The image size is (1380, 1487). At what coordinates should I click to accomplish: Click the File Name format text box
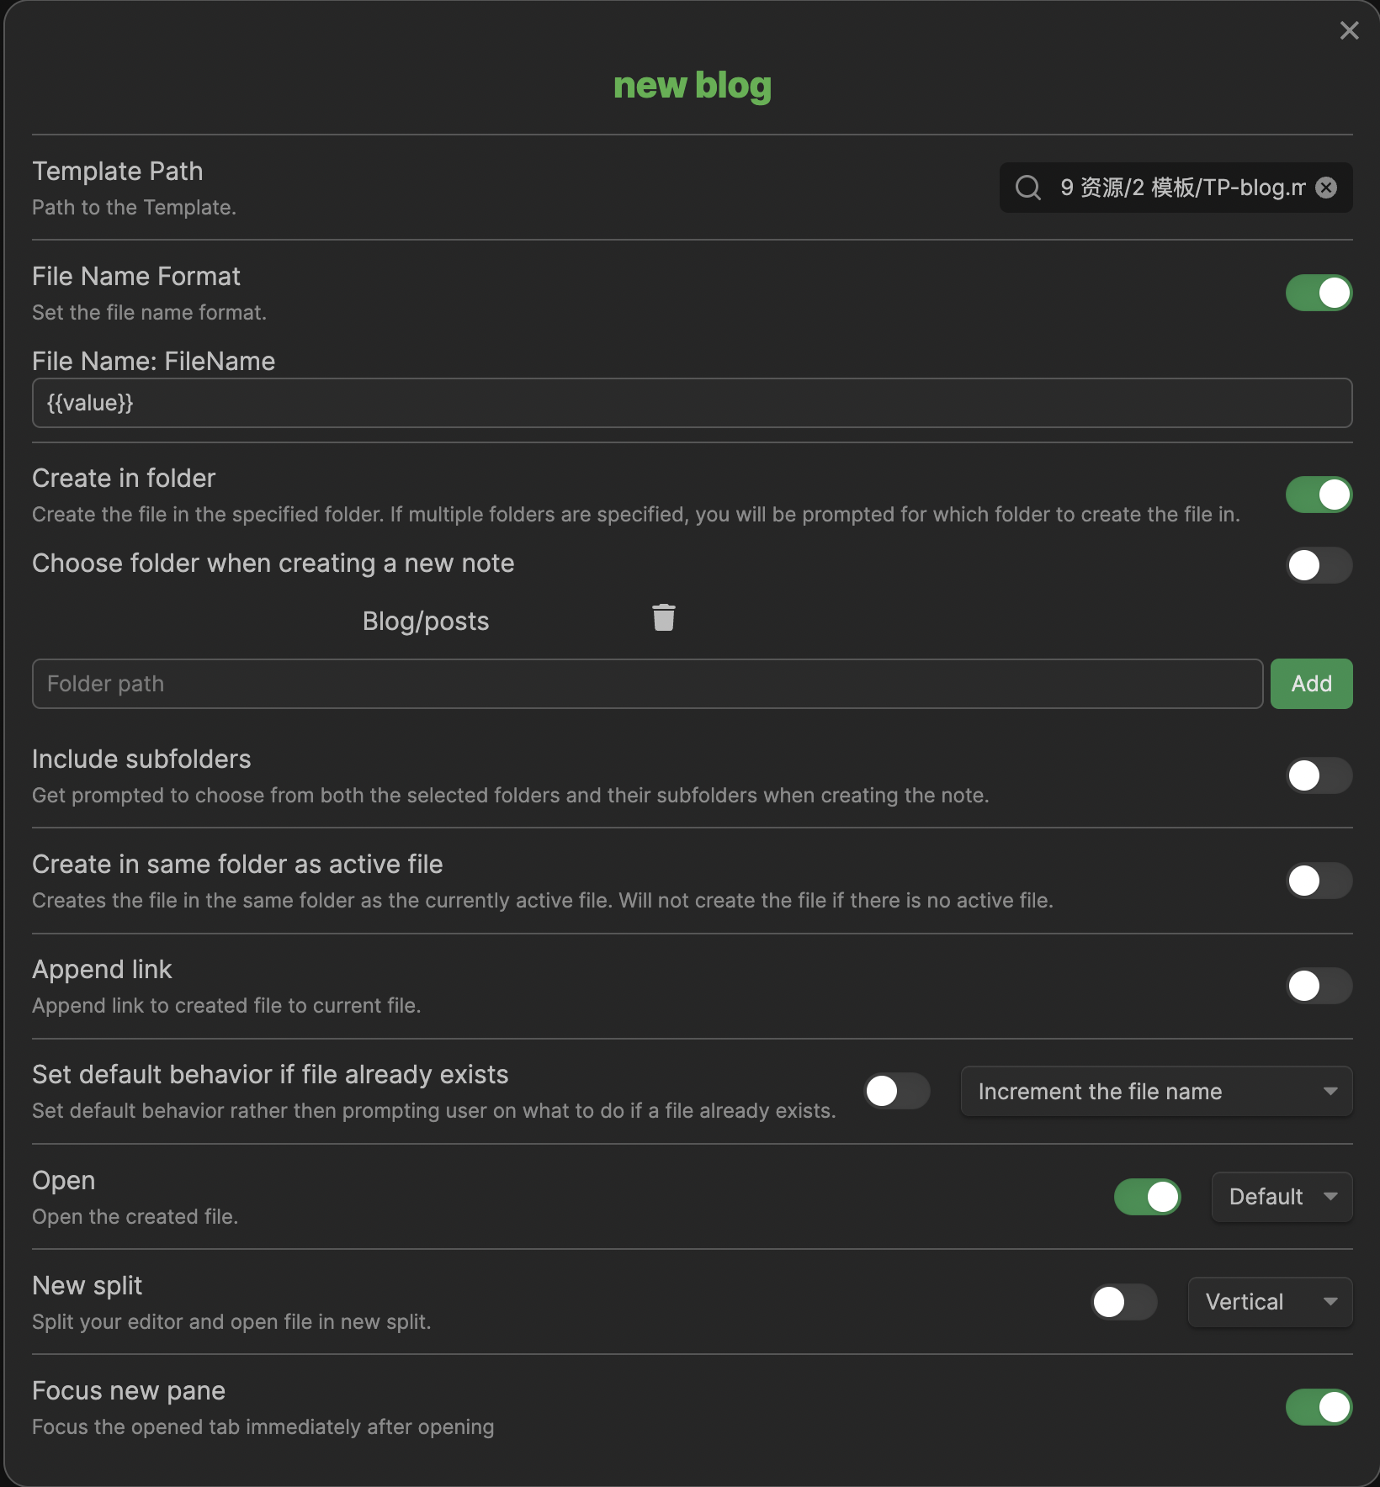(x=692, y=403)
